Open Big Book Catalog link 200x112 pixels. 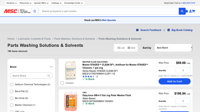click(x=182, y=30)
